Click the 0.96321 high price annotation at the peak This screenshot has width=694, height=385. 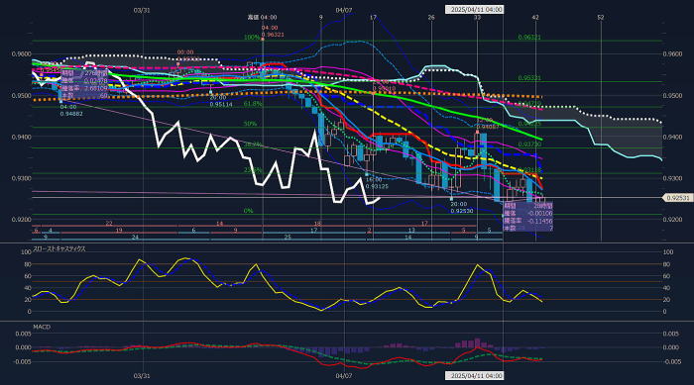(273, 35)
